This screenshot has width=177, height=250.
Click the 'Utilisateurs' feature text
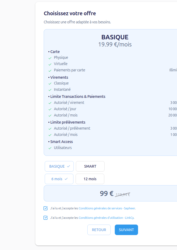[63, 148]
